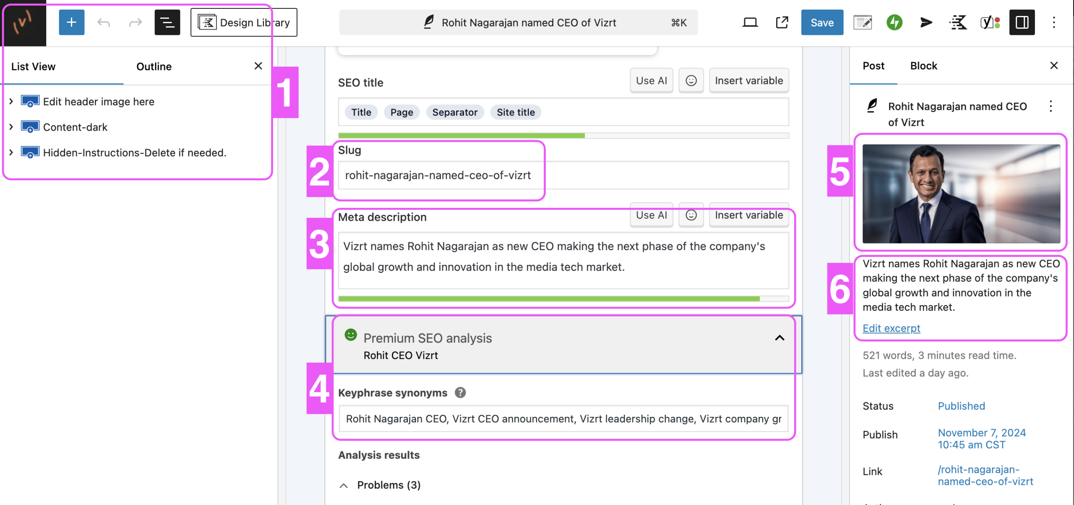Switch to the Outline tab

154,66
